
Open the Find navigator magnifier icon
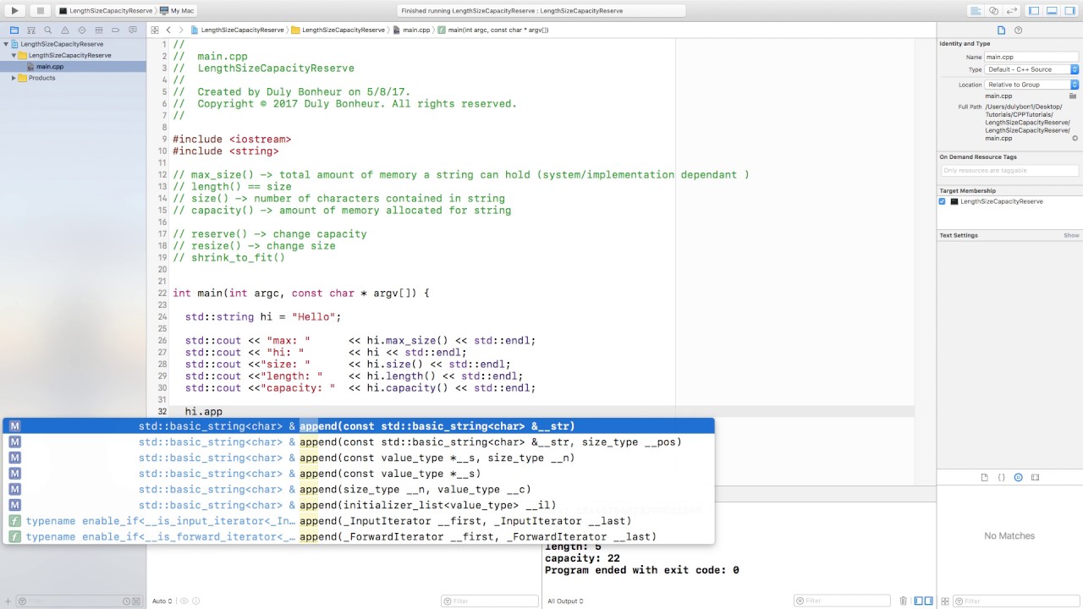coord(47,30)
